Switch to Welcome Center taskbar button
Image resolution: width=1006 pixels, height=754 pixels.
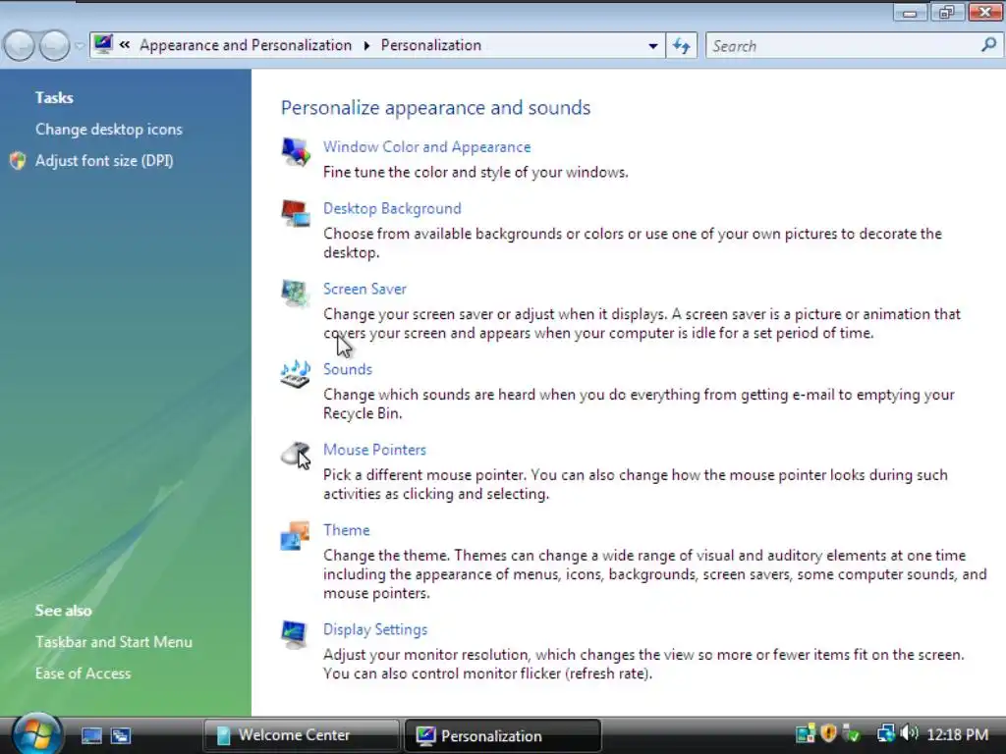(302, 735)
